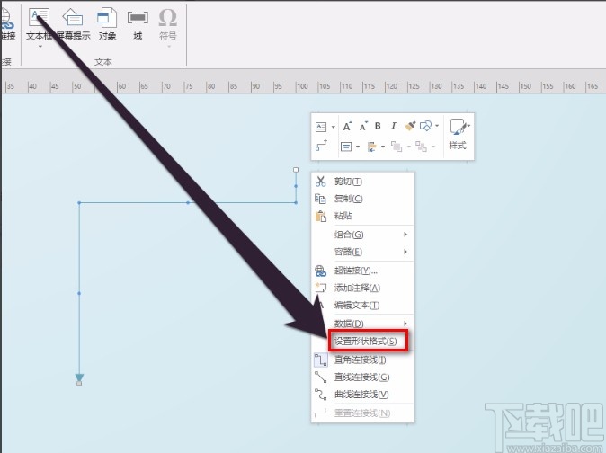Click the align shapes icon with blue arrow
Viewport: 606px width, 453px height.
pos(372,147)
